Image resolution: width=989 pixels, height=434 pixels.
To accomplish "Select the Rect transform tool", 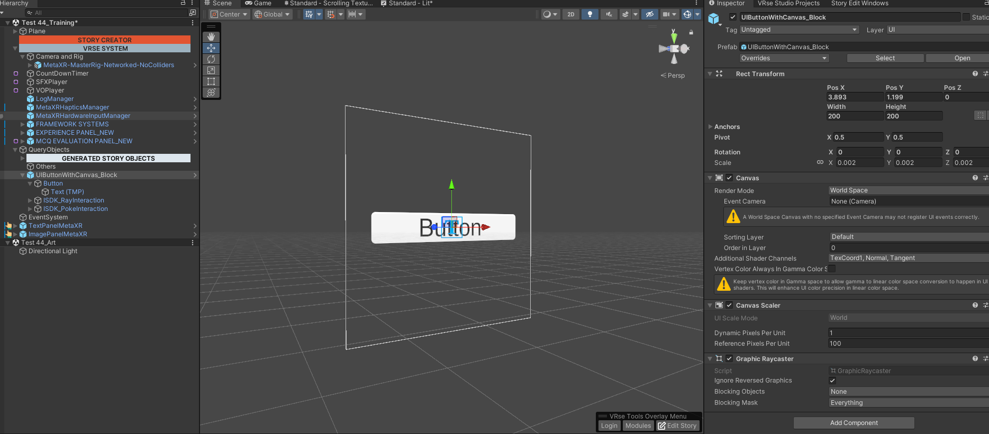I will 211,81.
